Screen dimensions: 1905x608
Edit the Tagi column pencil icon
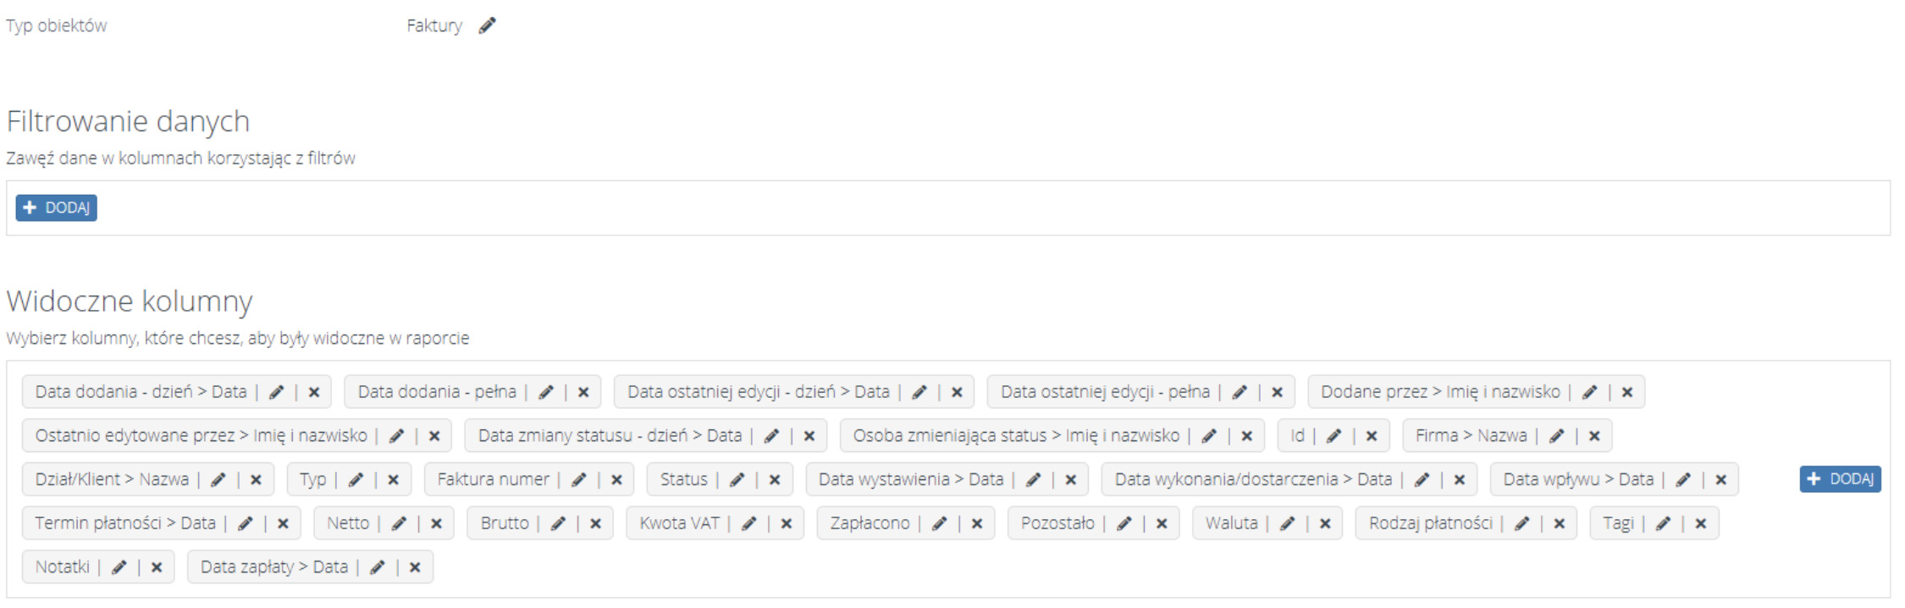[1663, 523]
